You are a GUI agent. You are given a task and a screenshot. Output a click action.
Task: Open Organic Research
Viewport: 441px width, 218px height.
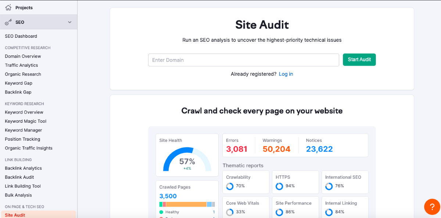[x=23, y=74]
